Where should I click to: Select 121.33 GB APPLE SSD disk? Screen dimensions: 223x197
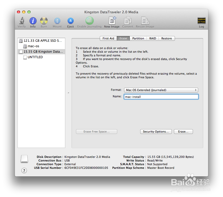pos(41,41)
